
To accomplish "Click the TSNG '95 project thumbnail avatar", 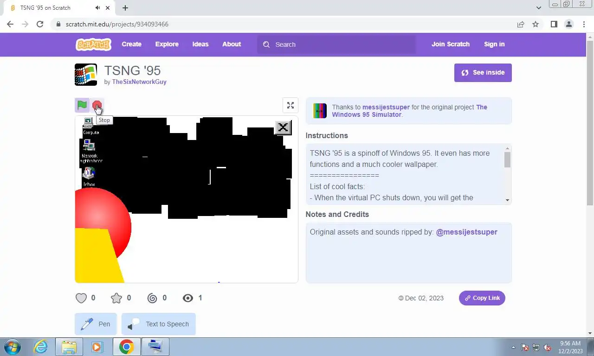I will [x=86, y=75].
